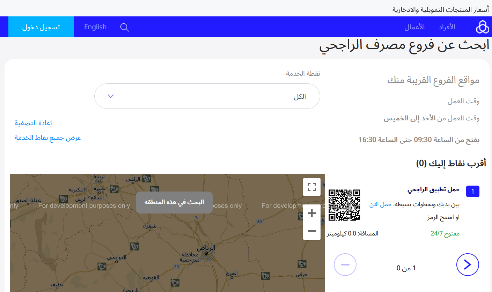Screen dimensions: 492x292
Task: Click the المسافة: 0.0 كيلوميتر distance text
Action: 353,233
